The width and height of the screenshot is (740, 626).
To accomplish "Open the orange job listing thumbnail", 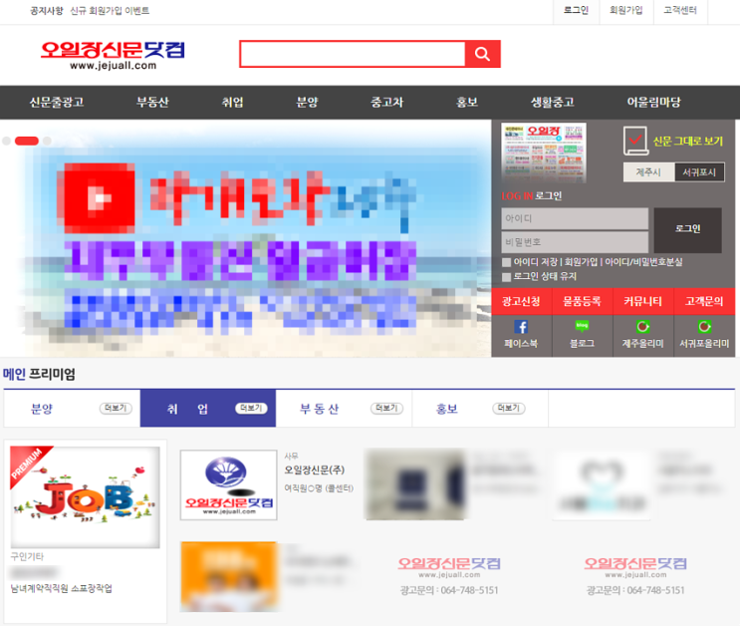I will point(229,577).
